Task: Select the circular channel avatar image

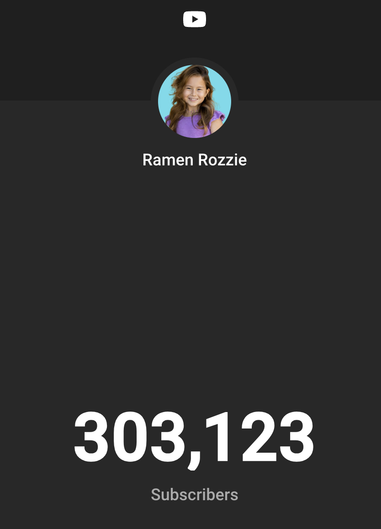Action: 194,101
